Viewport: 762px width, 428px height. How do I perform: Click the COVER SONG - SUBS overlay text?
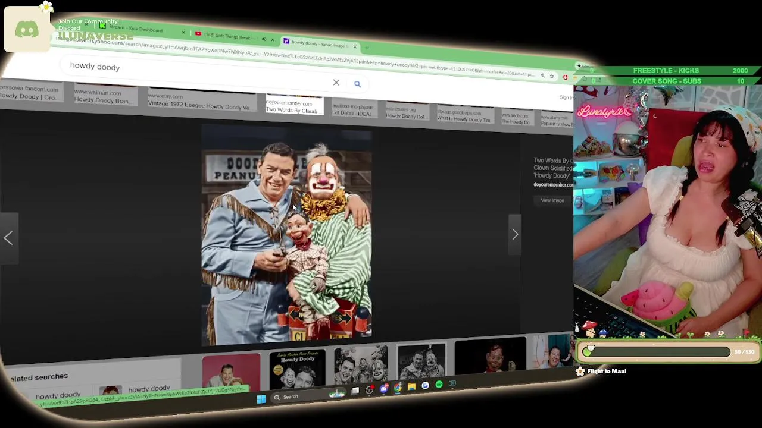pos(667,81)
